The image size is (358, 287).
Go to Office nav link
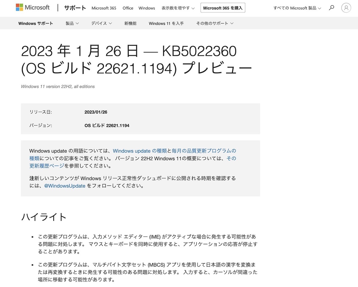click(x=128, y=8)
